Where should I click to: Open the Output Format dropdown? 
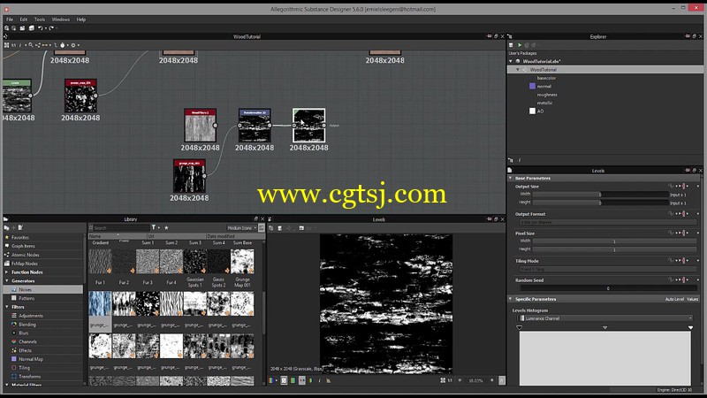(607, 222)
